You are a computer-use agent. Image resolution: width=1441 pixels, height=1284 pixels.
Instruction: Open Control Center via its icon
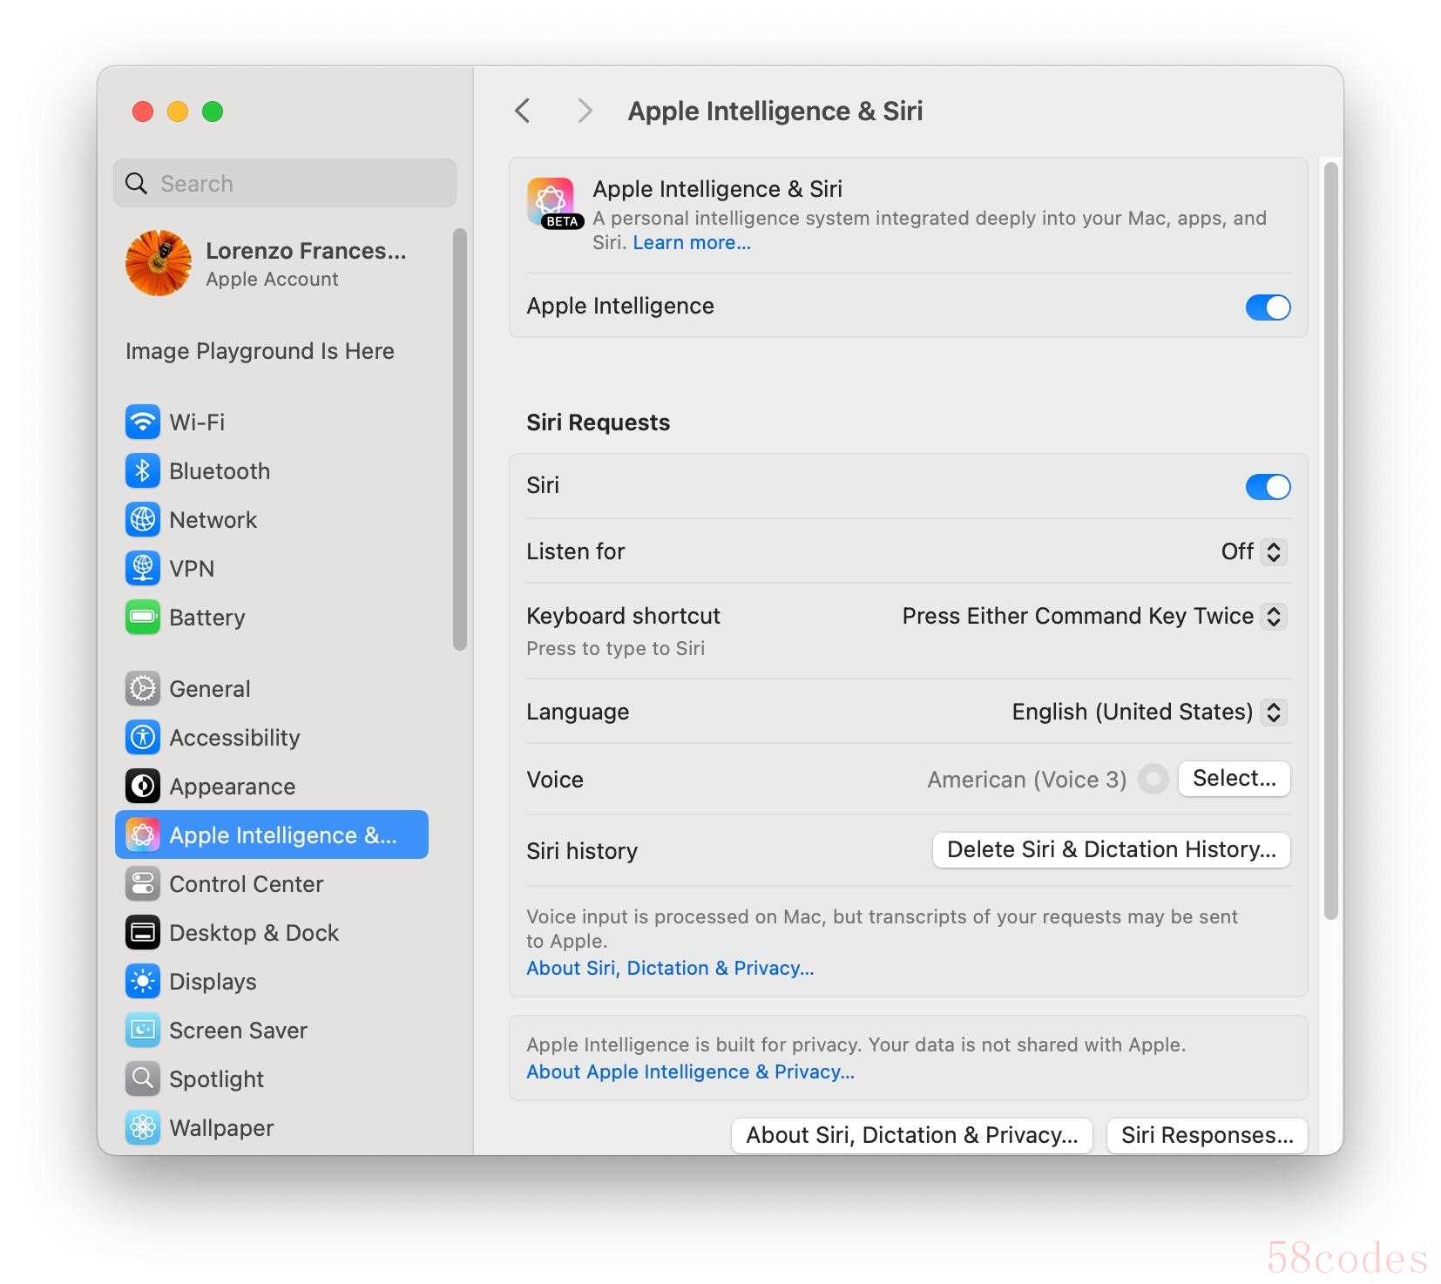(142, 884)
